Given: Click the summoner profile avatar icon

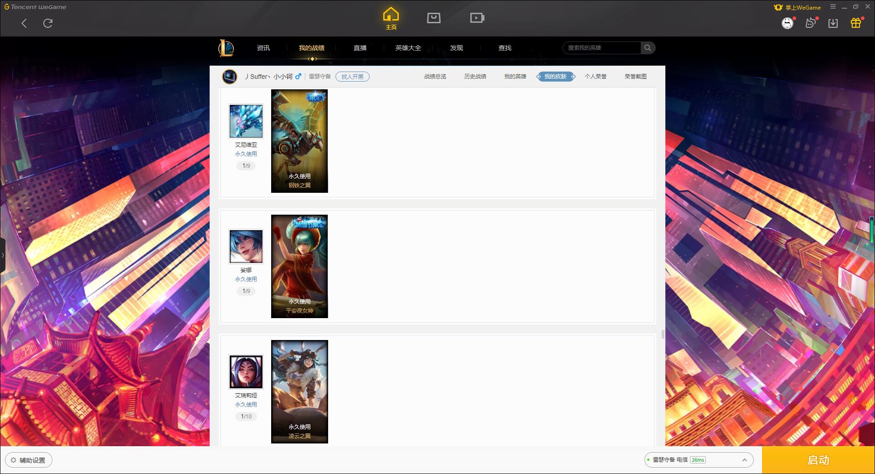Looking at the screenshot, I should (x=230, y=77).
